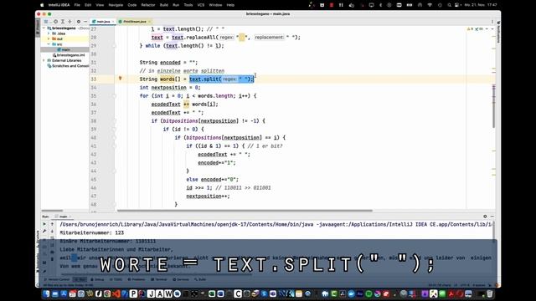Open Control Center from the menu bar

[x=457, y=5]
